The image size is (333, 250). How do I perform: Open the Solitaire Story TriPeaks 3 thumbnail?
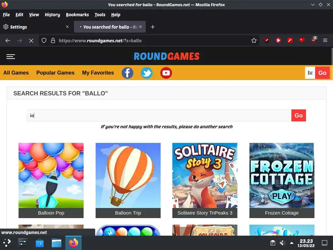click(x=205, y=175)
